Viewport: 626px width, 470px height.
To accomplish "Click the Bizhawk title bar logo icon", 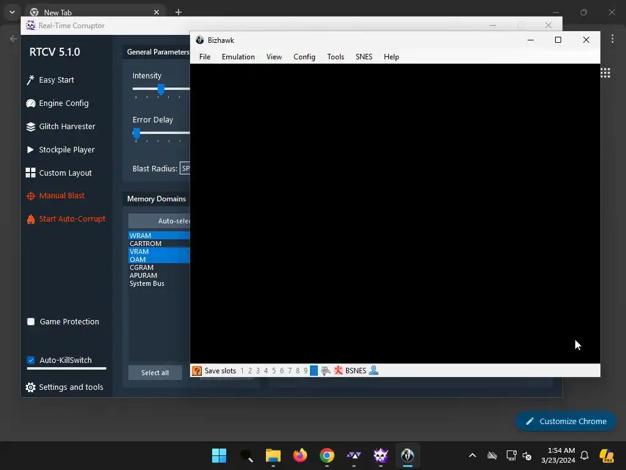I will pos(200,40).
